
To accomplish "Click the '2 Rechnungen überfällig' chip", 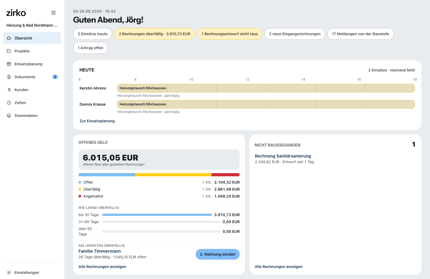I will 155,34.
